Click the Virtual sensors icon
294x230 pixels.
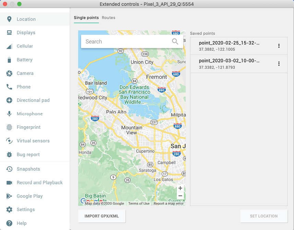pos(9,141)
